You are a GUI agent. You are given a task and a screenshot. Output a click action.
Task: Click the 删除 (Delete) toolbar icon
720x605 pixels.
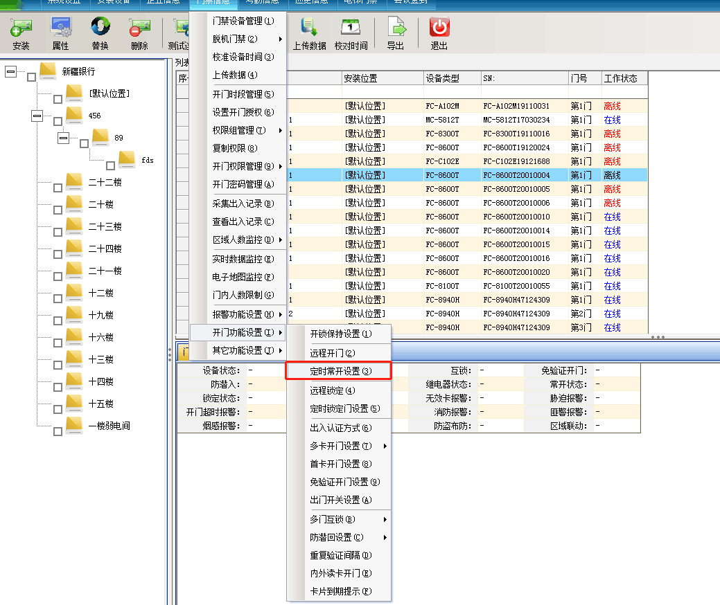(139, 33)
